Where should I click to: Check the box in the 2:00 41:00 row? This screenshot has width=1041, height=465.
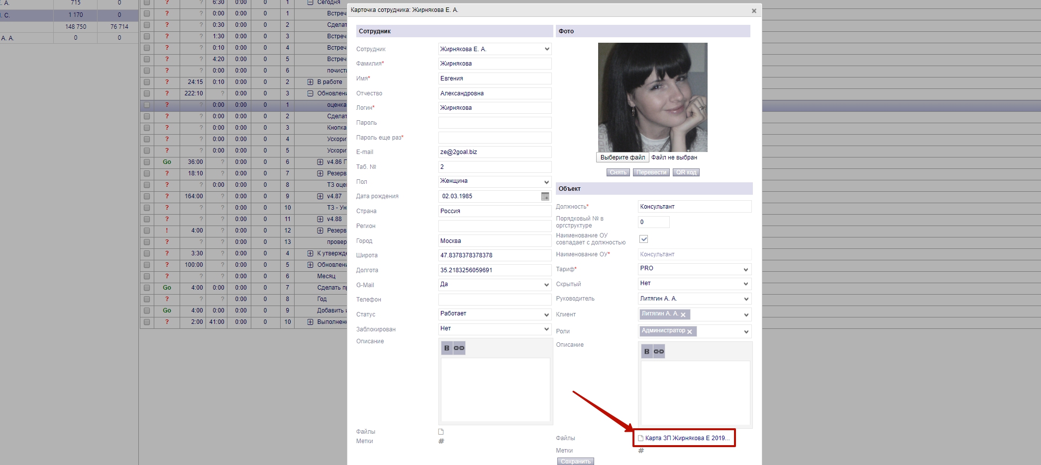(x=147, y=322)
